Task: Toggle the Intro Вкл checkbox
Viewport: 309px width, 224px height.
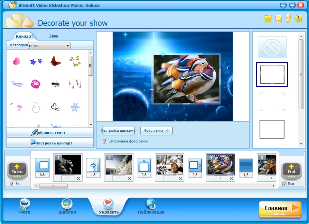Action: pyautogui.click(x=12, y=184)
